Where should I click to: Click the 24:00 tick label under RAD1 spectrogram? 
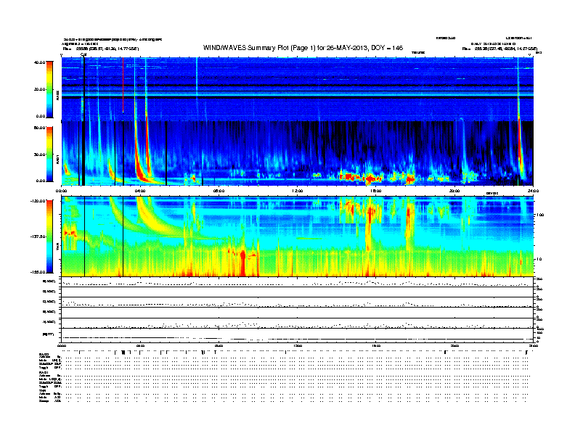533,191
